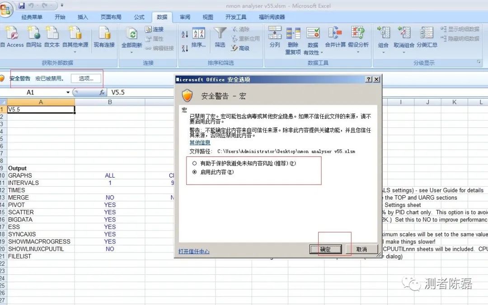Click Show Detail in outline group
This screenshot has width=488, height=305.
point(460,29)
